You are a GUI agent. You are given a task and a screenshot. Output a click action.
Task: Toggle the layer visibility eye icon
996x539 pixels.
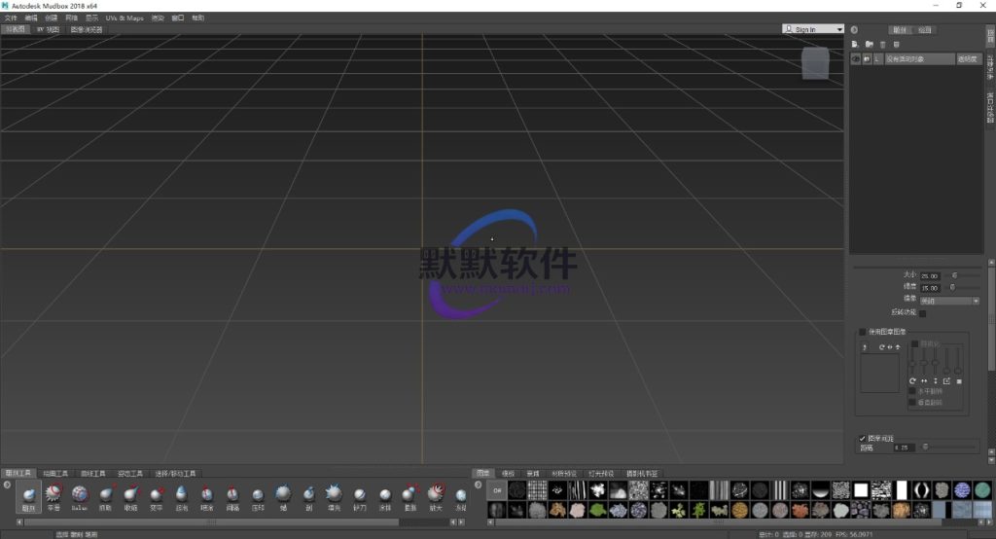[x=857, y=59]
